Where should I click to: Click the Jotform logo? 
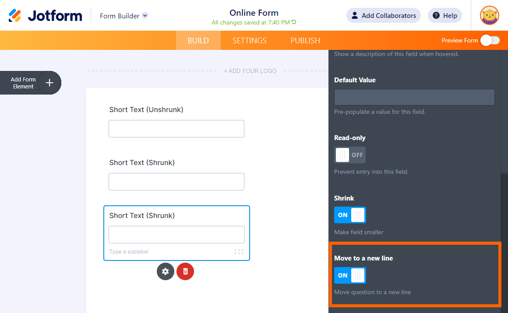[45, 16]
